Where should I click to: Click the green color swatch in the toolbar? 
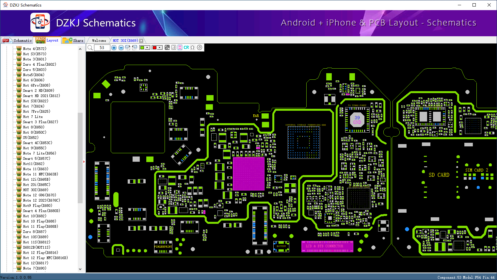[142, 48]
